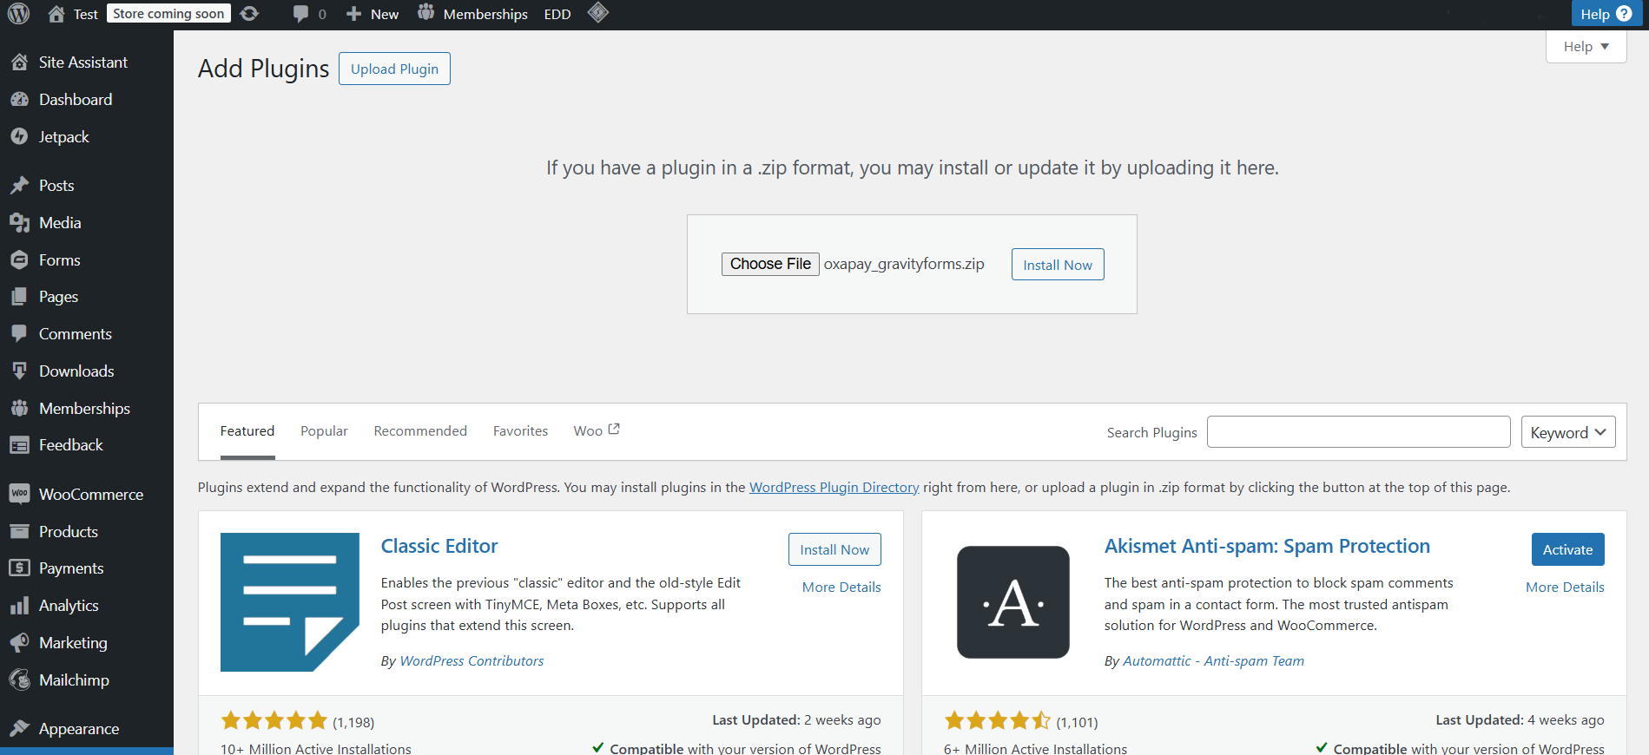This screenshot has height=755, width=1649.
Task: Click the update sync icon in admin bar
Action: (x=249, y=14)
